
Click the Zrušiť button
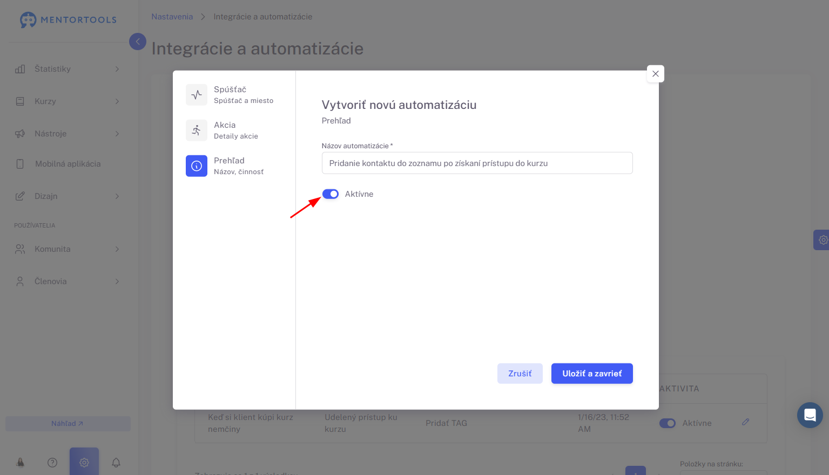tap(520, 374)
